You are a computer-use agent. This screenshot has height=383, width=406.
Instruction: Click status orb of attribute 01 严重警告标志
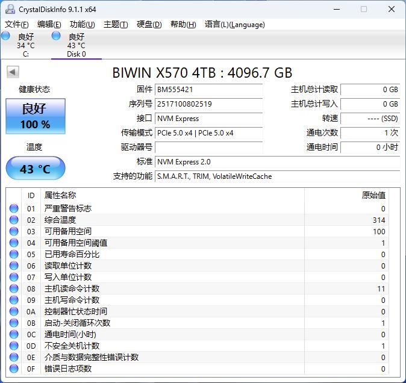[x=14, y=208]
